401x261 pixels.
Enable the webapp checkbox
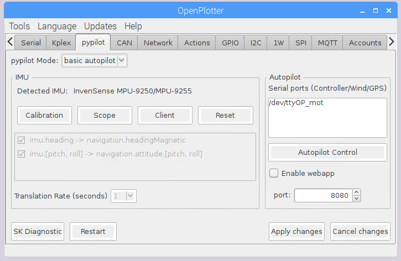coord(274,173)
